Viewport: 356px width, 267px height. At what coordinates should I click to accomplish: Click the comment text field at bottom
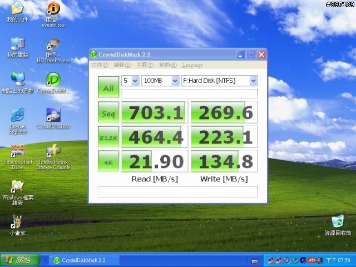[178, 192]
